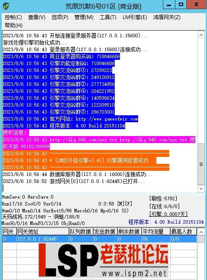Click the [在线:6/6/0] status text
Viewport: 207px width, 280px height.
[165, 206]
